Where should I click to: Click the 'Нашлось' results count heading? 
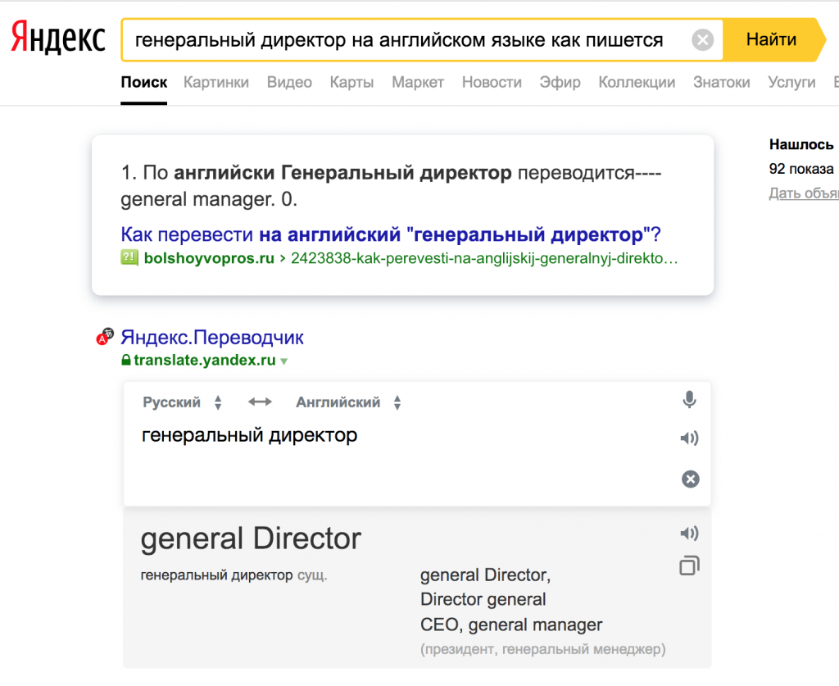pyautogui.click(x=801, y=144)
